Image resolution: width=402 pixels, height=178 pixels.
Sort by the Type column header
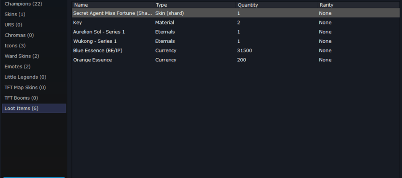coord(195,5)
